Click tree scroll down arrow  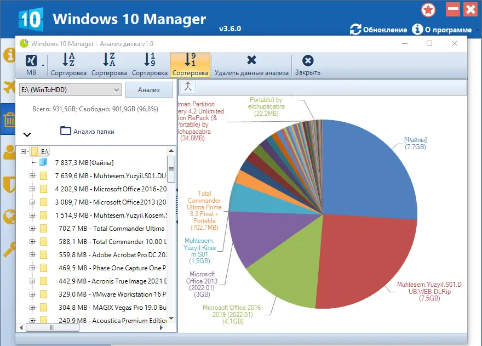pos(171,319)
